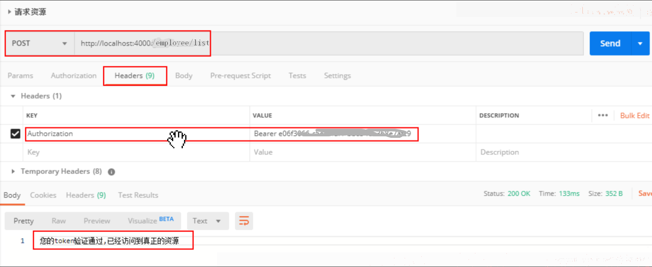
Task: Uncheck the Authorization header checkbox
Action: click(x=15, y=134)
